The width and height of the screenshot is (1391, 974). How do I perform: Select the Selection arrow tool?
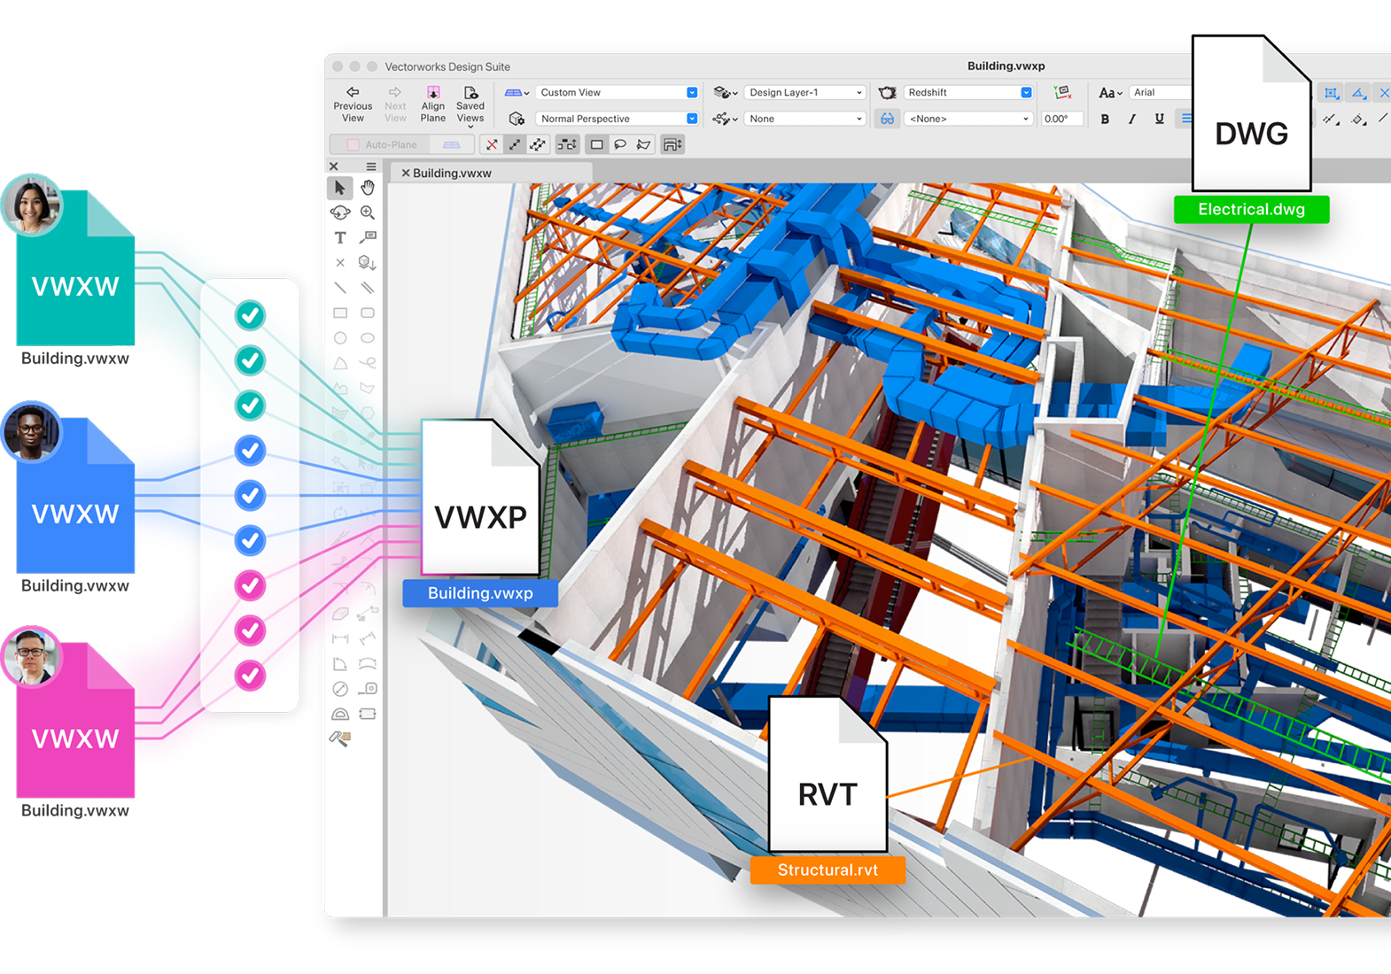(x=340, y=188)
